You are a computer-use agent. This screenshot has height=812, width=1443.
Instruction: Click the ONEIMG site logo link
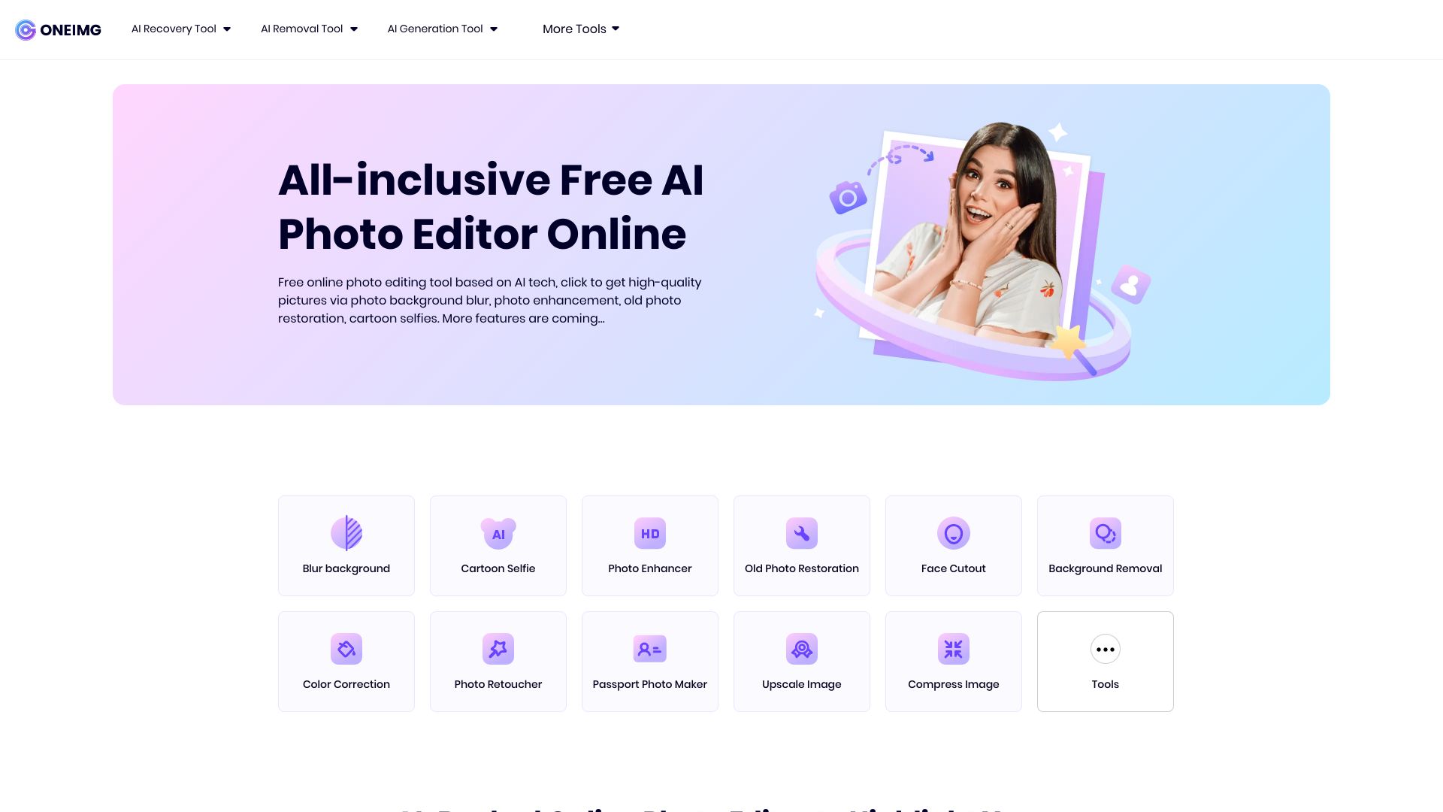coord(57,29)
